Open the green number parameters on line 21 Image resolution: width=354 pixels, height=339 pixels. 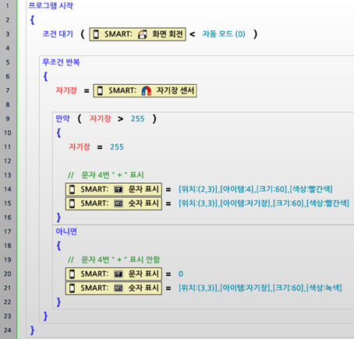coord(260,288)
